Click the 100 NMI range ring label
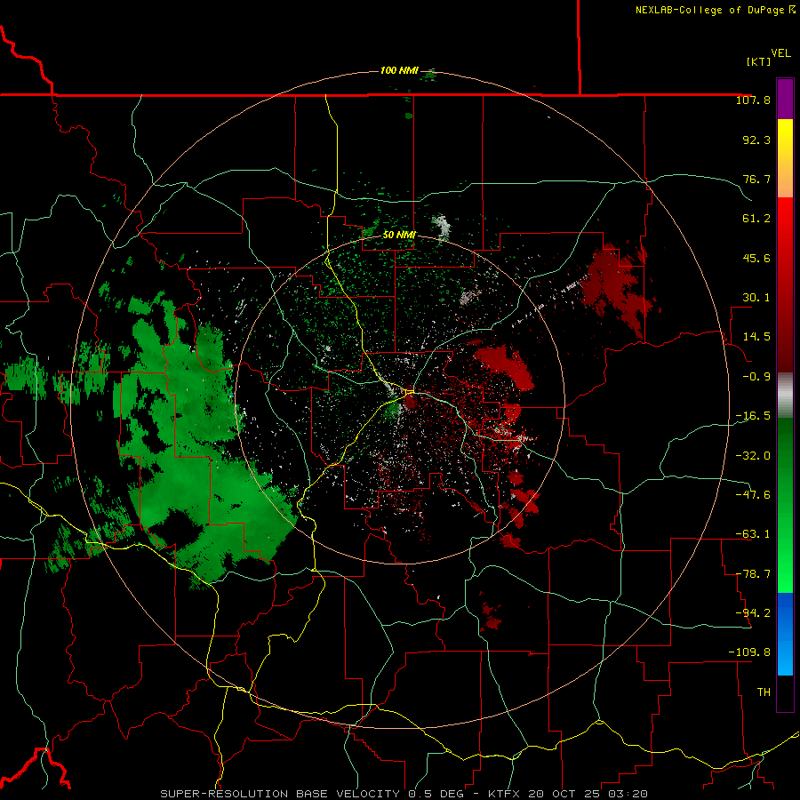 click(399, 70)
